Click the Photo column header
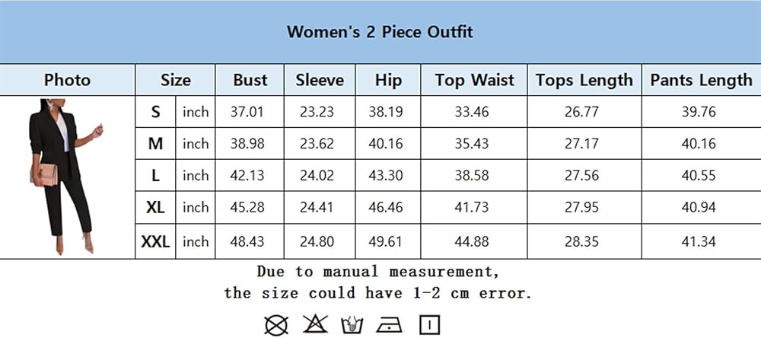Image resolution: width=761 pixels, height=338 pixels. tap(67, 80)
